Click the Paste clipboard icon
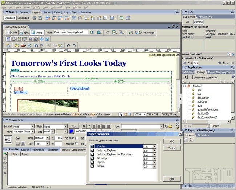Screen dimensions: 236x190 click(61, 45)
